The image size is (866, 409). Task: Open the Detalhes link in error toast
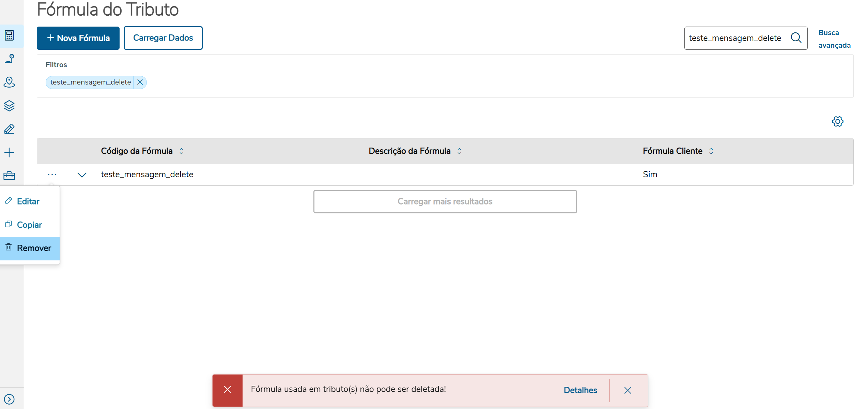[x=580, y=390]
